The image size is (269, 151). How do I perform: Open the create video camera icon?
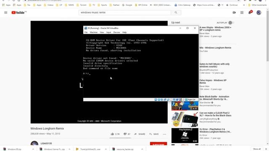point(234,13)
